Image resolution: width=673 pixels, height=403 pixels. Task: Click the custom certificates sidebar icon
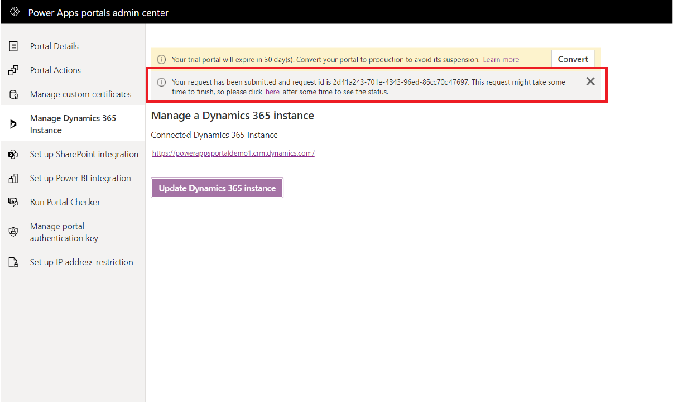click(x=13, y=94)
